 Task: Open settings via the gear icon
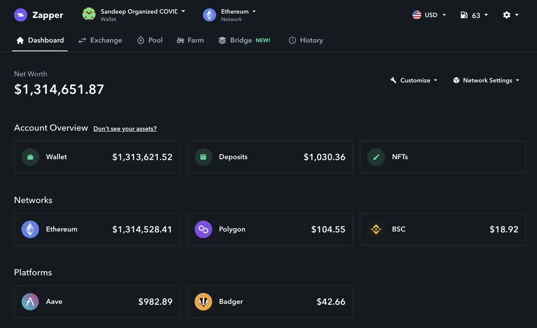508,15
